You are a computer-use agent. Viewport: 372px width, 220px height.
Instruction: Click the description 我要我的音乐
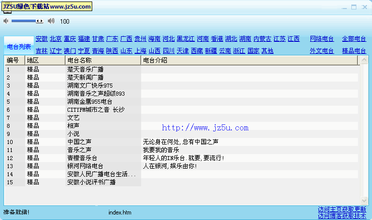tap(161, 150)
